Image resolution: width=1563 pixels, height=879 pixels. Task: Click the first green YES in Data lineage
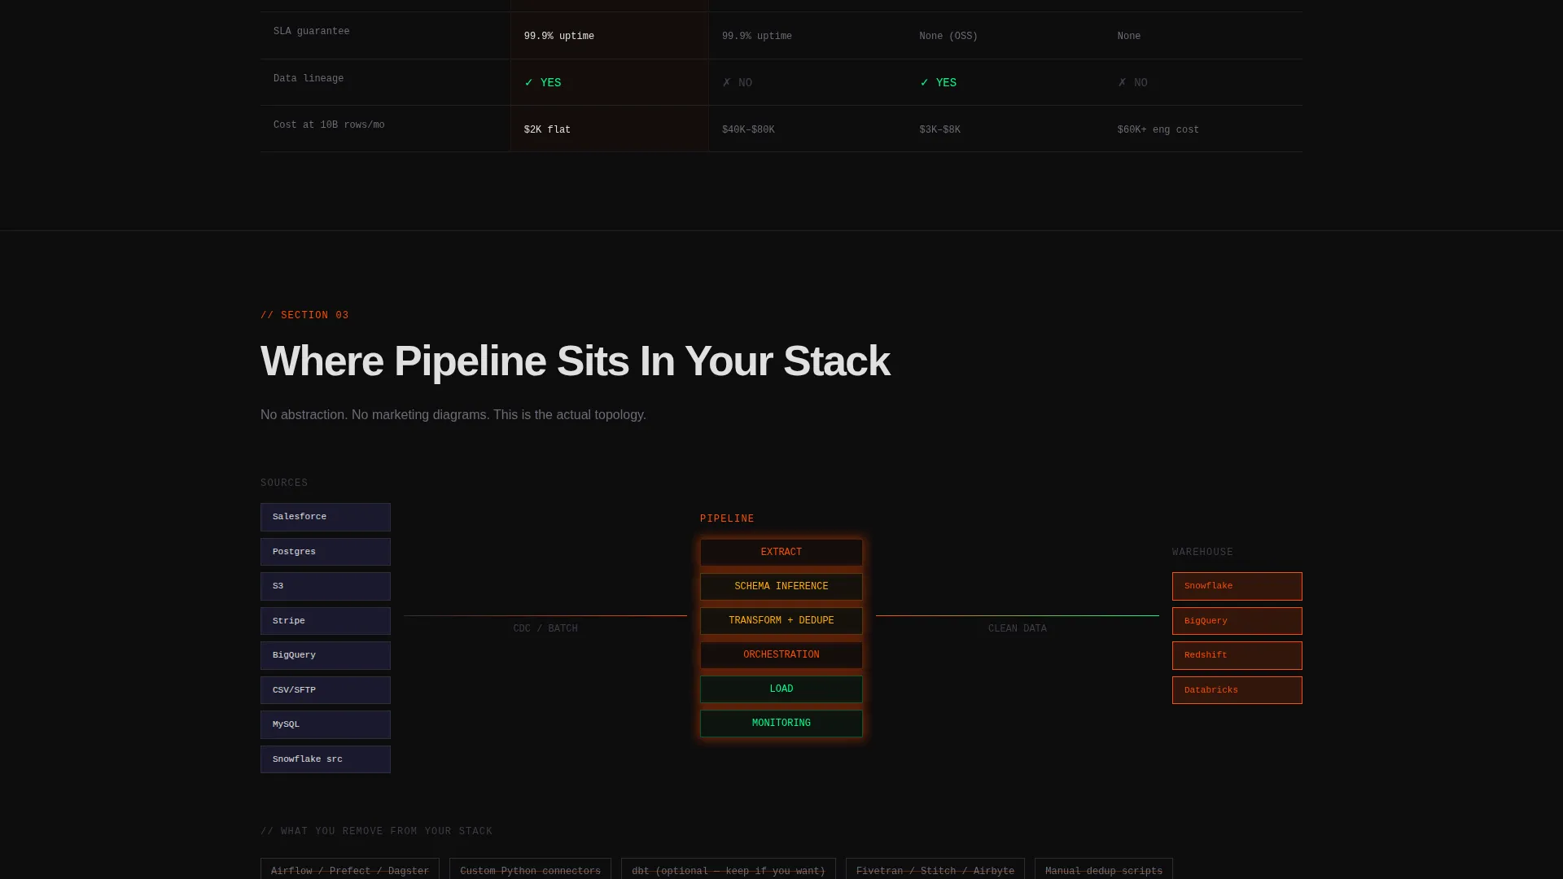543,82
